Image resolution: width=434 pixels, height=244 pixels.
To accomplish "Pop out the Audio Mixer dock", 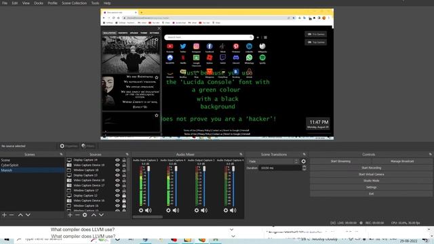I will [x=241, y=155].
